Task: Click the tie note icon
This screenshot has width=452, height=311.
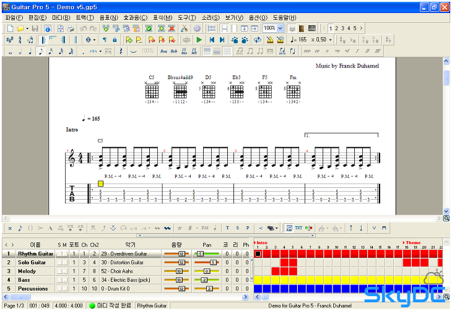Action: pyautogui.click(x=133, y=51)
